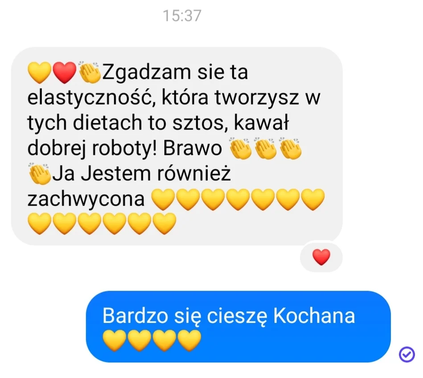Click the word Kochana in the sent message
Viewport: 423px width, 378px height.
pyautogui.click(x=314, y=316)
